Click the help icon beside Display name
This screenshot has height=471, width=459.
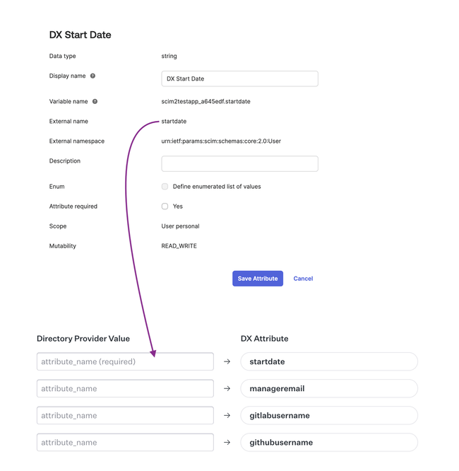[x=93, y=76]
